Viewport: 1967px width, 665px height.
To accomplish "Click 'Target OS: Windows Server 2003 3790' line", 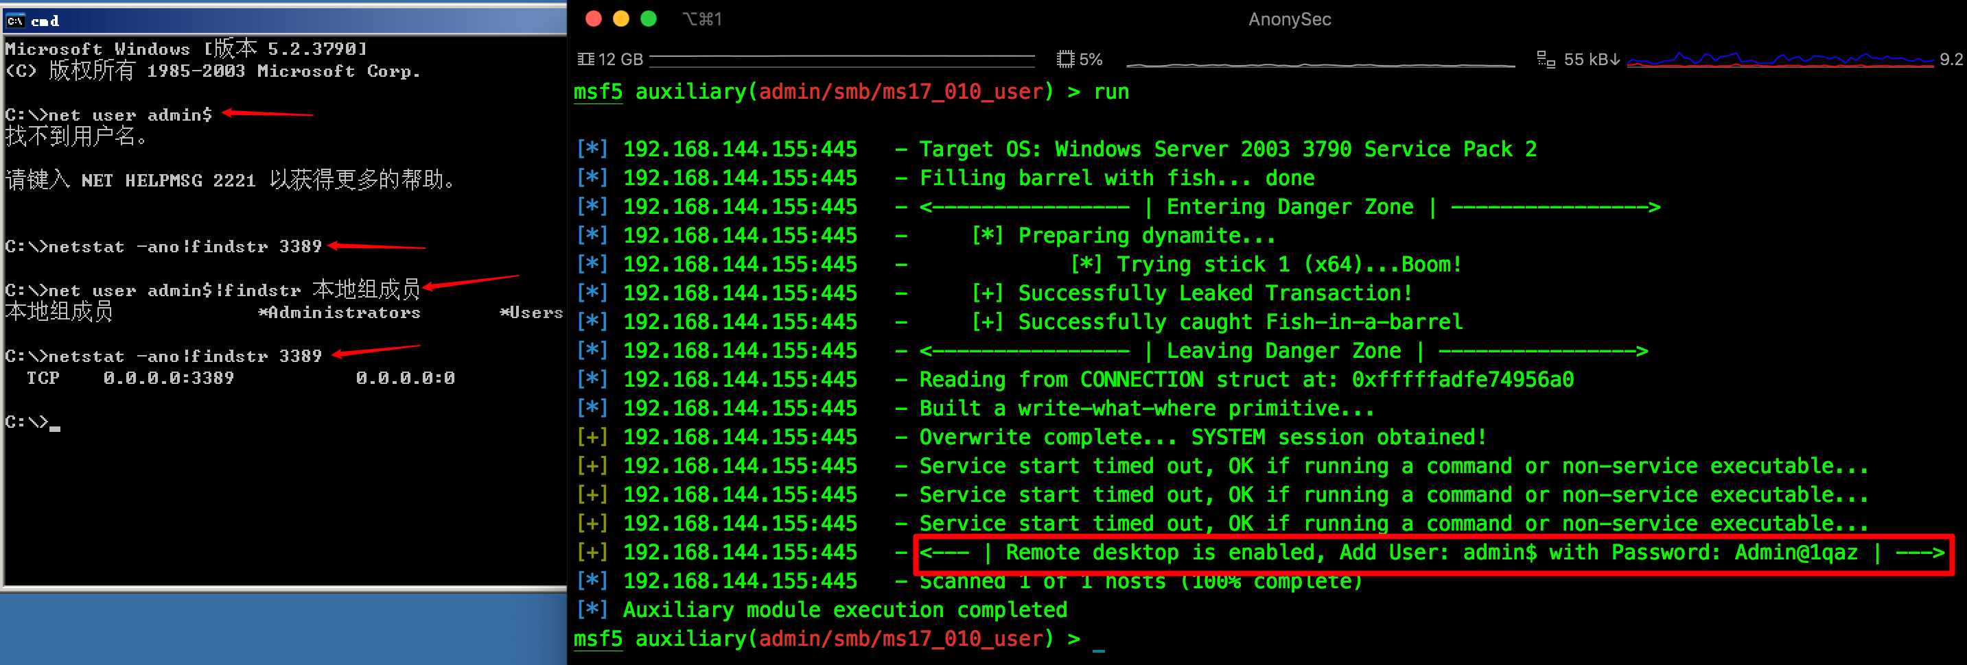I will click(1228, 149).
